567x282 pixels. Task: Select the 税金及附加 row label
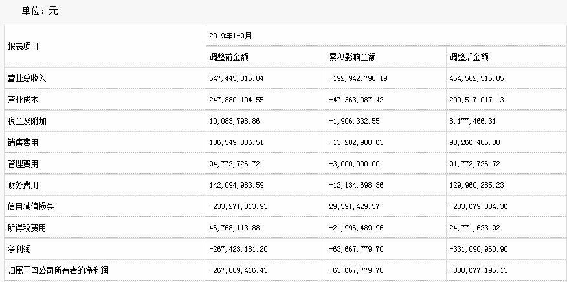point(27,122)
